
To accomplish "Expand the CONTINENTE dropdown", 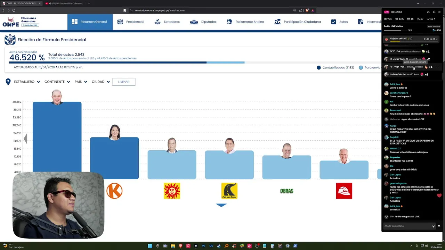I will [x=57, y=82].
